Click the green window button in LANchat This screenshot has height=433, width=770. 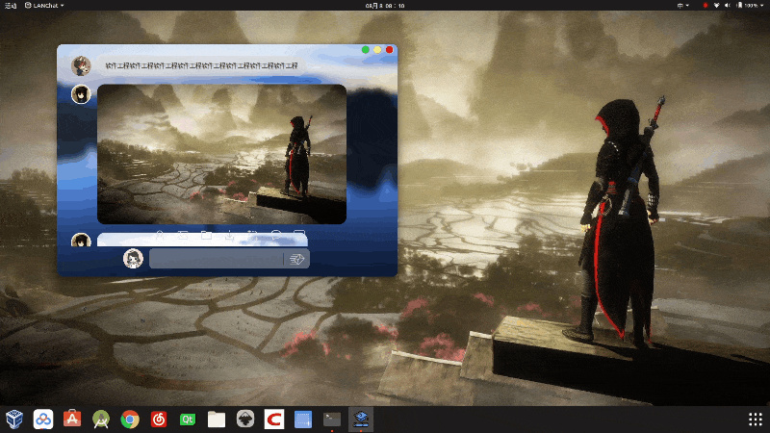(x=366, y=50)
